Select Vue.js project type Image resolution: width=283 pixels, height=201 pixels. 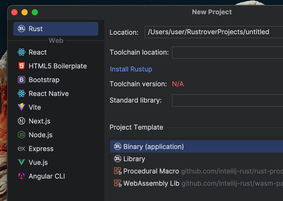(56, 162)
